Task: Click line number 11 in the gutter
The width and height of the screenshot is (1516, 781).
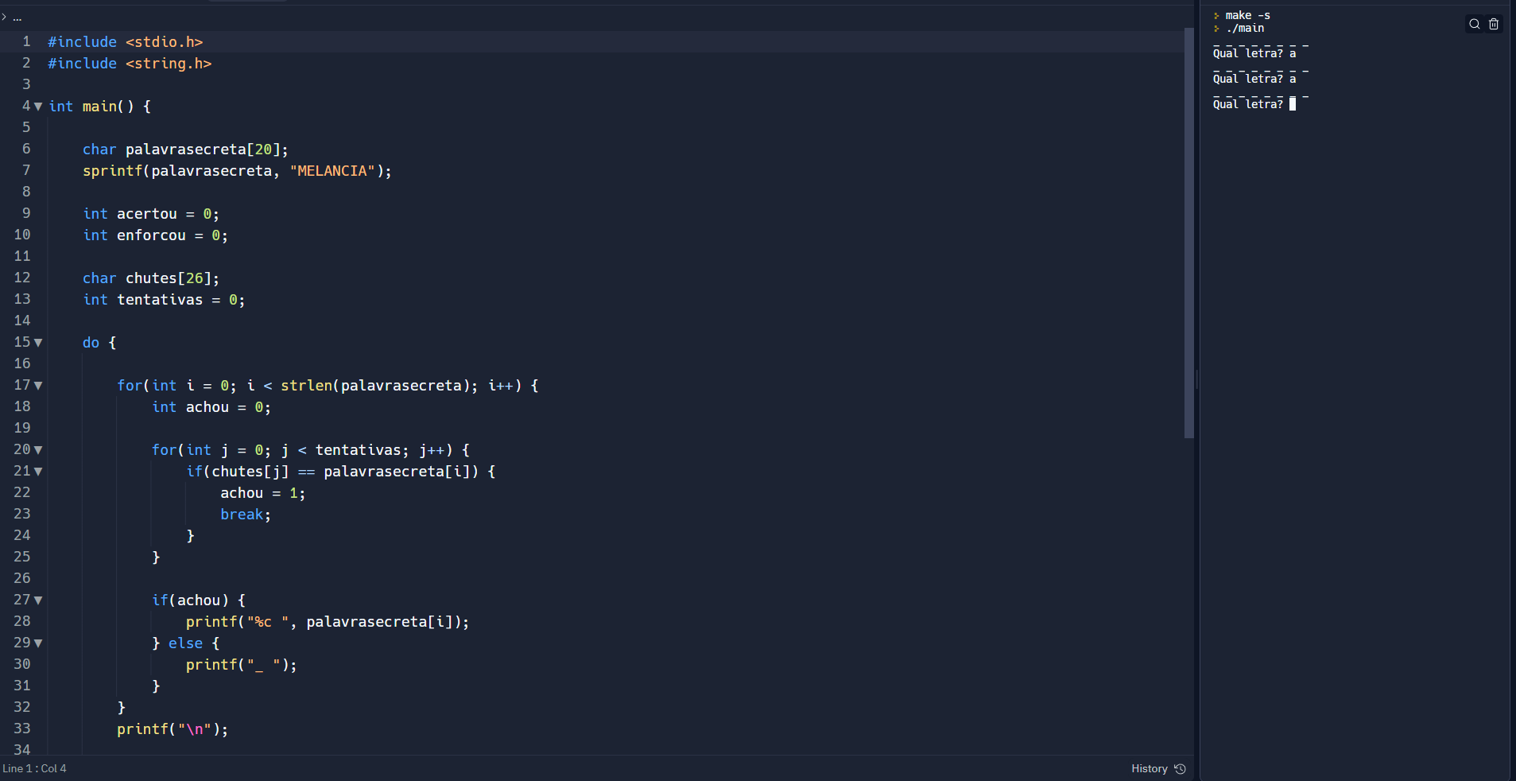Action: (x=22, y=256)
